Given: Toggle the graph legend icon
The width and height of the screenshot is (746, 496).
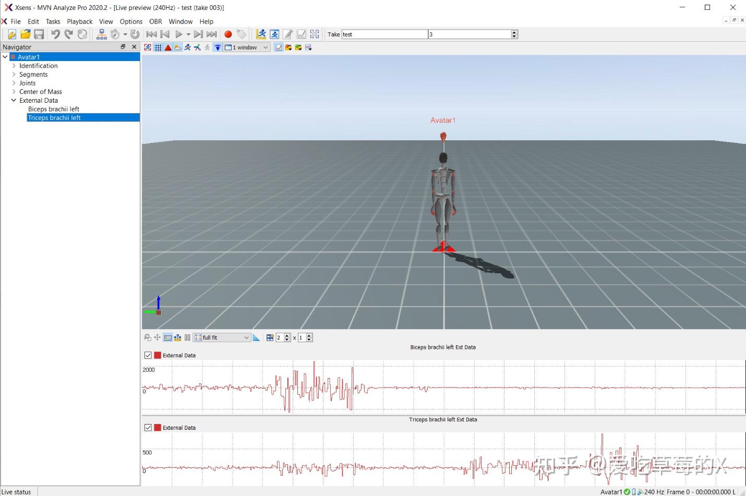Looking at the screenshot, I should click(x=167, y=338).
